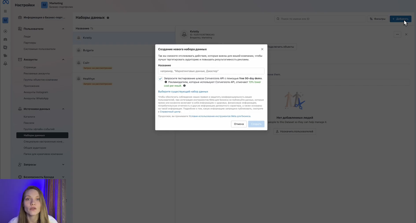Click the info icon before Рекламодатели text
416x223 pixels.
tap(166, 82)
